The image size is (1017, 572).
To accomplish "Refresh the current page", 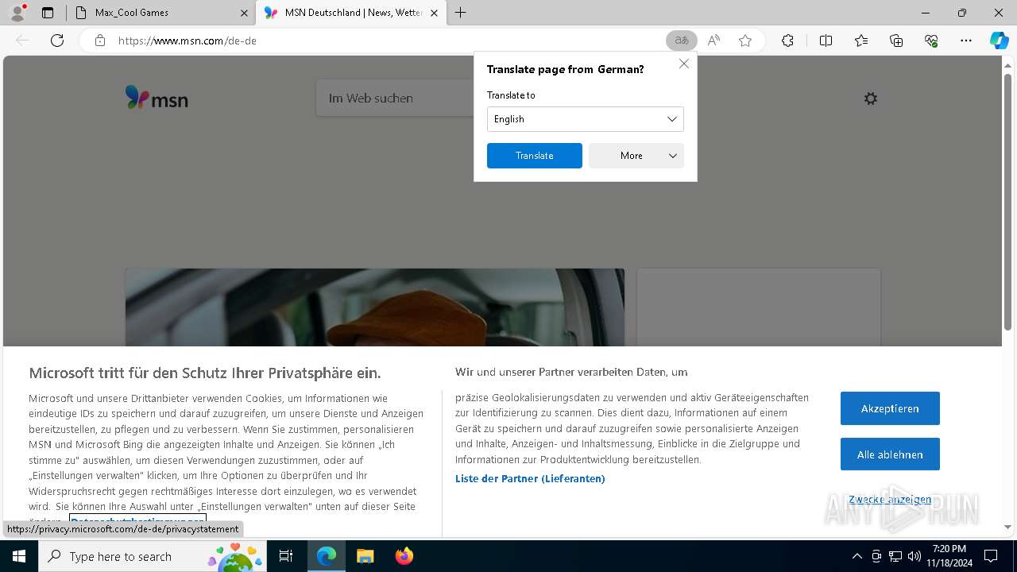I will [x=57, y=41].
